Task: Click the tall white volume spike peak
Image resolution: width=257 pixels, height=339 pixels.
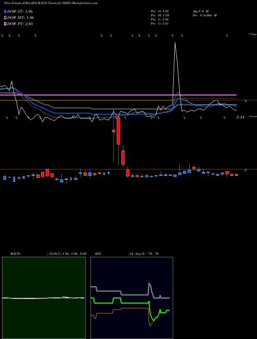Action: point(175,43)
